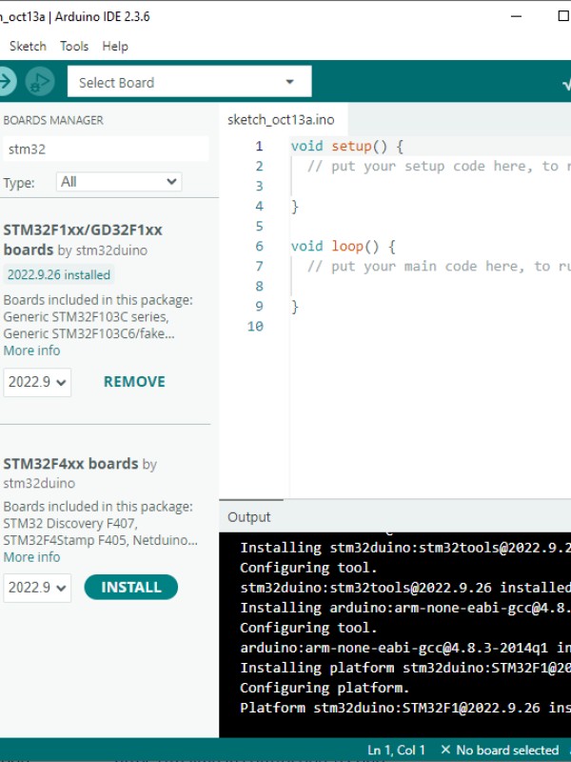571x762 pixels.
Task: Open the Sketch menu
Action: [28, 46]
